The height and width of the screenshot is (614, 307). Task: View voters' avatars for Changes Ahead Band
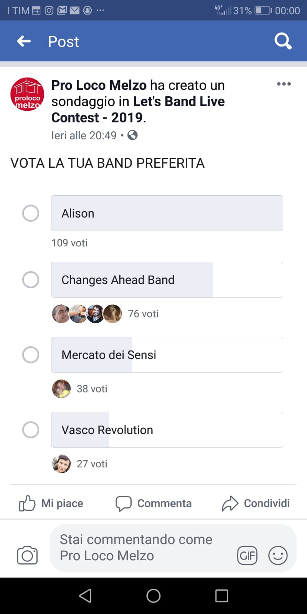[x=87, y=314]
